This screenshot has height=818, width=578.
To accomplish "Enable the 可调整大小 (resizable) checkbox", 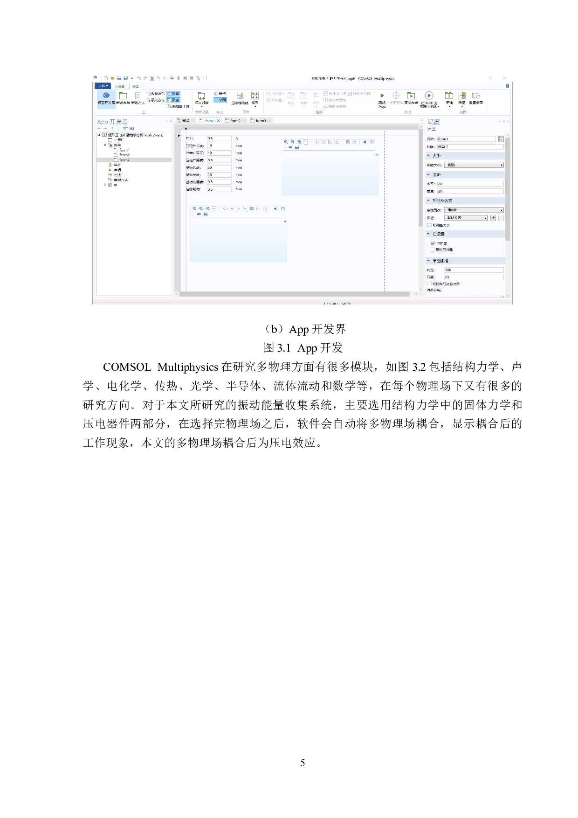I will click(x=429, y=225).
